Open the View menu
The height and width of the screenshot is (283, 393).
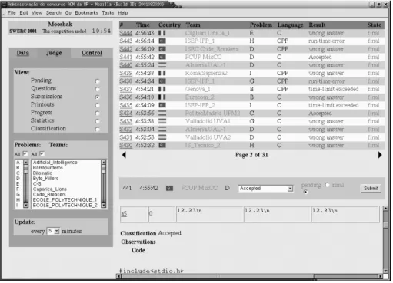[37, 13]
